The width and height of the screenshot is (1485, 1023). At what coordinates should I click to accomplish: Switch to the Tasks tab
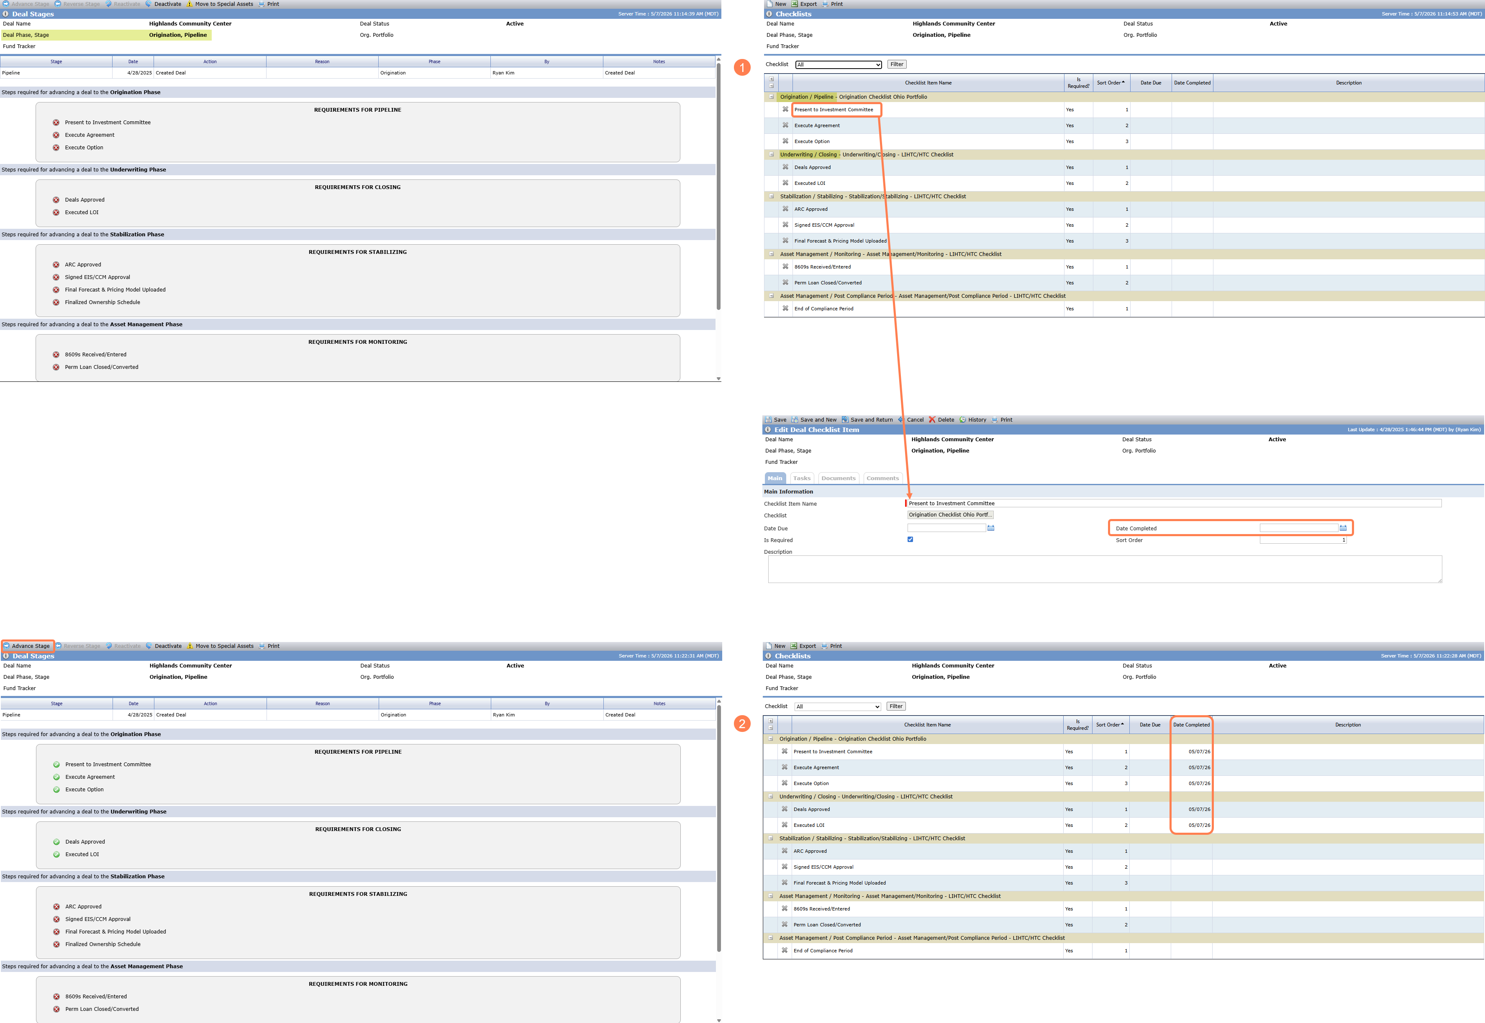pyautogui.click(x=801, y=478)
